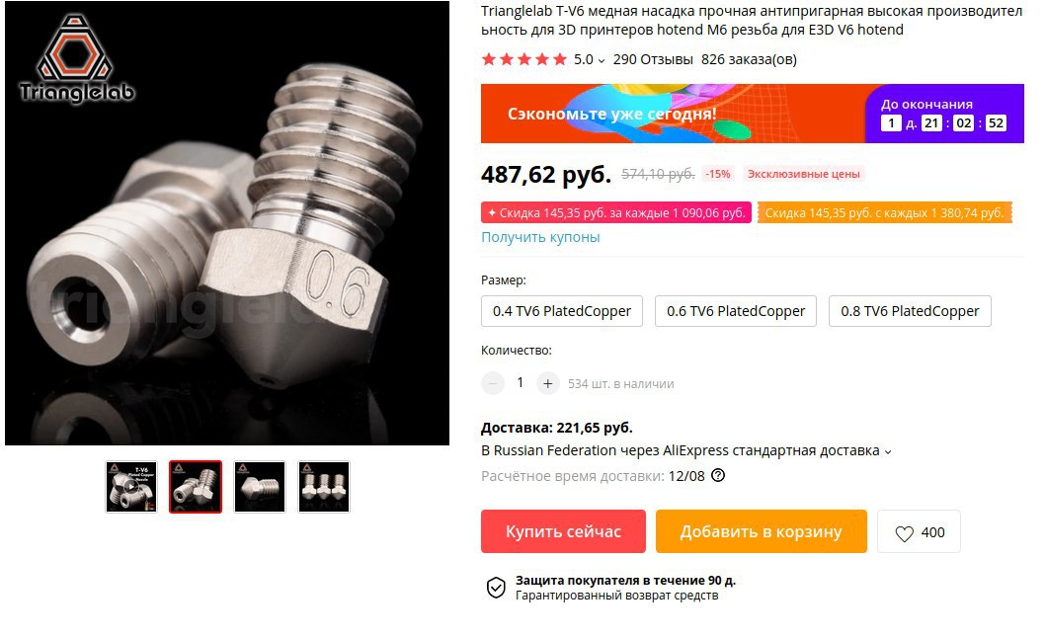Decrease quantity with the minus button
Viewport: 1045px width, 639px height.
tap(493, 383)
